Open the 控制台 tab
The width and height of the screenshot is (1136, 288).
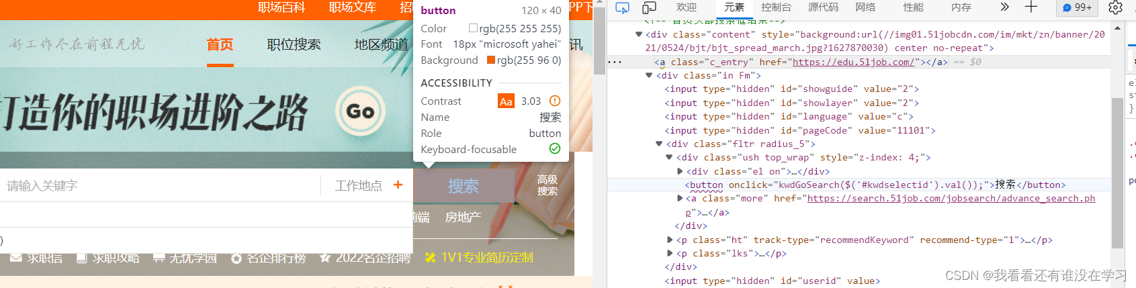click(776, 7)
